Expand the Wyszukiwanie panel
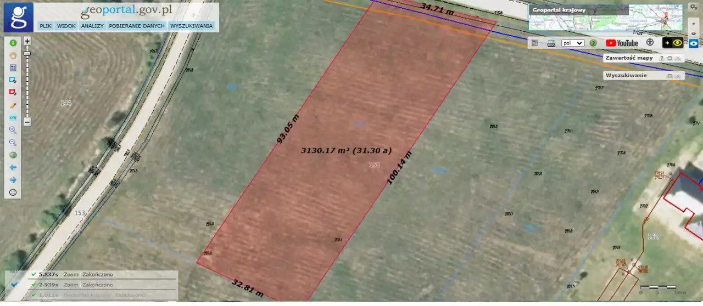Image resolution: width=703 pixels, height=306 pixels. [x=669, y=76]
